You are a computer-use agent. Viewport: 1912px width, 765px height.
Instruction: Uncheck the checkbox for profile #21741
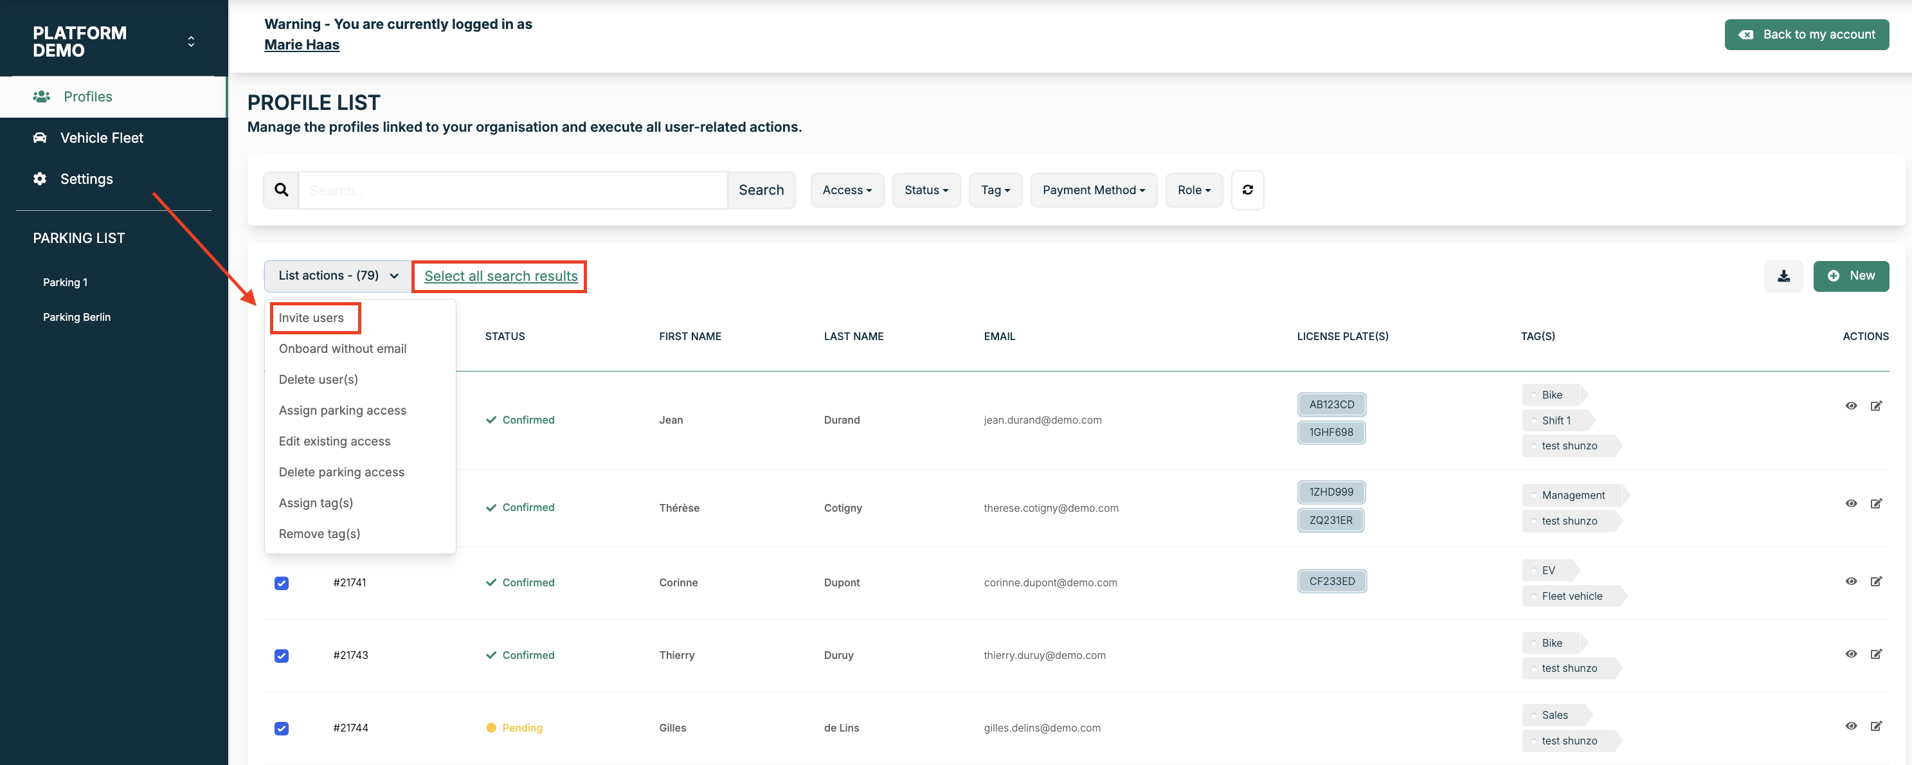point(282,583)
